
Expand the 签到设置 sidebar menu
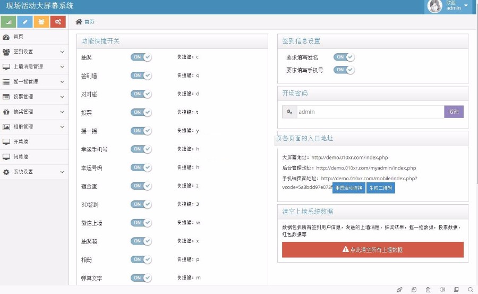34,52
